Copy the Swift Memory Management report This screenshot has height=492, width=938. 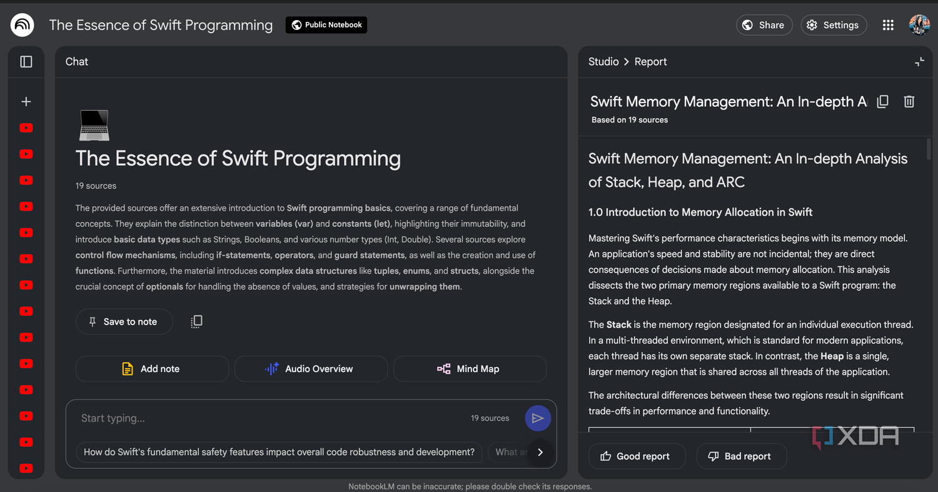pos(883,101)
